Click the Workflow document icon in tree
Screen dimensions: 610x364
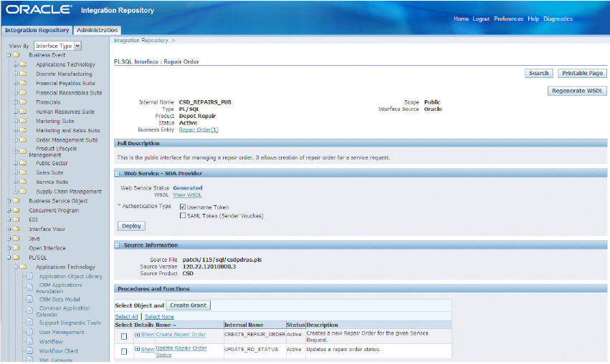tap(30, 341)
